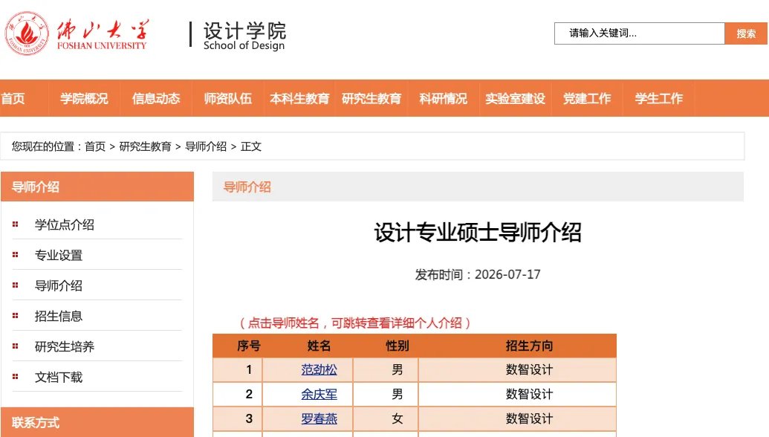Image resolution: width=769 pixels, height=437 pixels.
Task: Open 学位点介绍 in the sidebar
Action: click(64, 225)
